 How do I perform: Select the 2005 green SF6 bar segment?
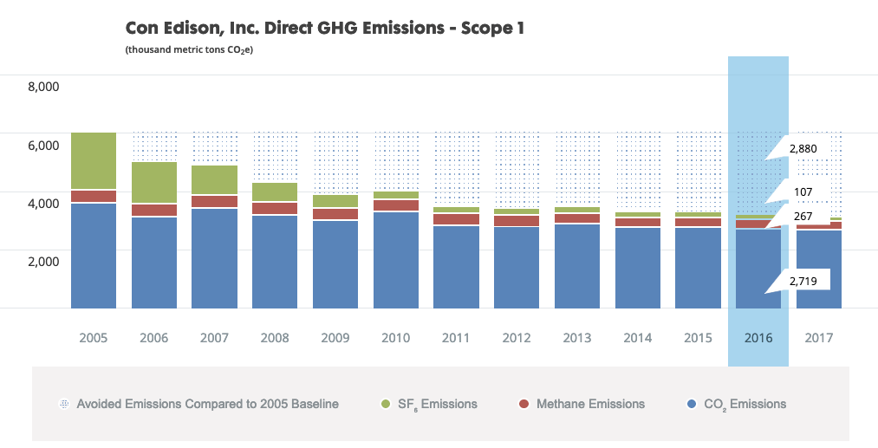pyautogui.click(x=94, y=160)
